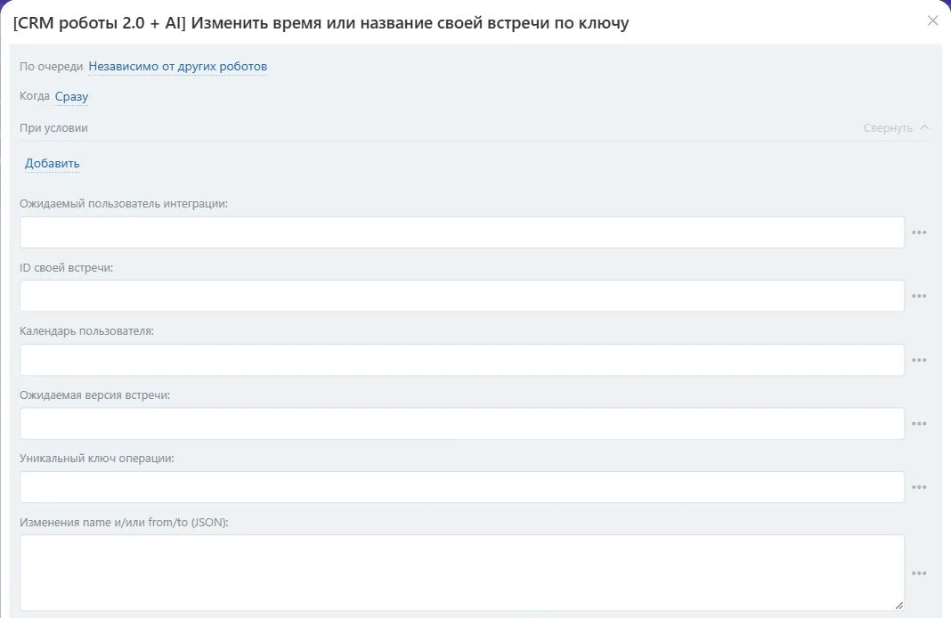Open three-dots menu for Ожидаемый пользователь интеграции
Screen dimensions: 951x618
coord(919,232)
